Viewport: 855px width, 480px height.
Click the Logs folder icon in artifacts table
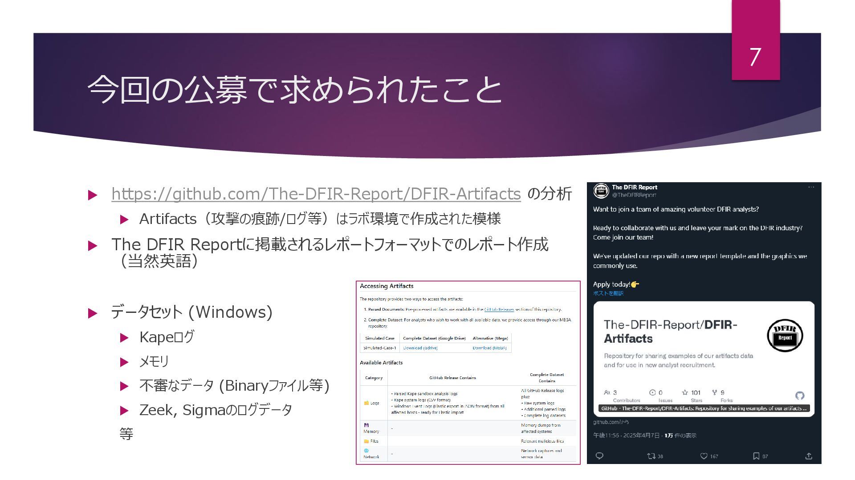366,403
